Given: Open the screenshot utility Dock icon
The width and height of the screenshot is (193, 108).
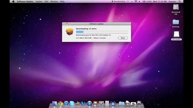Looking at the screenshot, I should (101, 103).
